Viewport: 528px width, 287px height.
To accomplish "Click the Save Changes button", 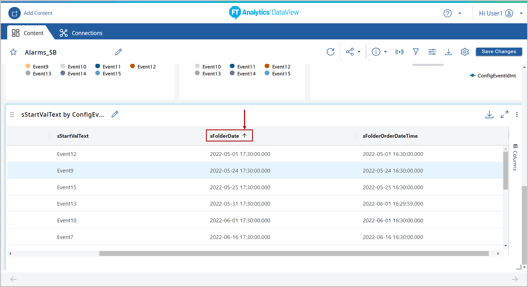I will click(499, 51).
